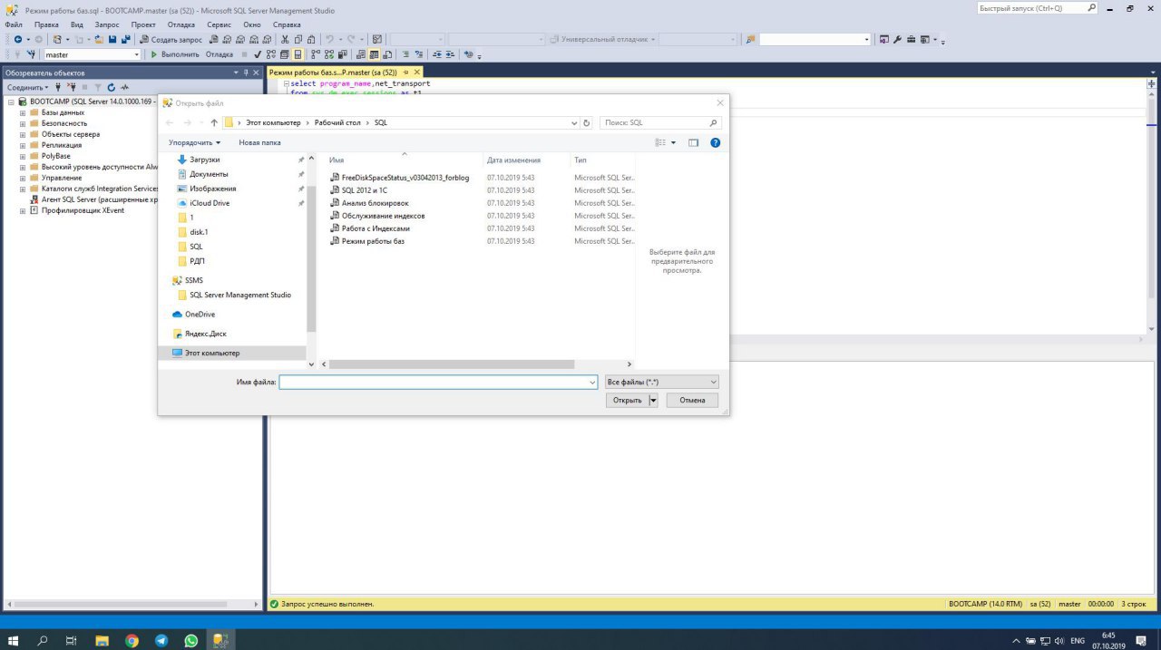Click the Task View icon on taskbar
Viewport: 1161px width, 650px height.
tap(72, 640)
